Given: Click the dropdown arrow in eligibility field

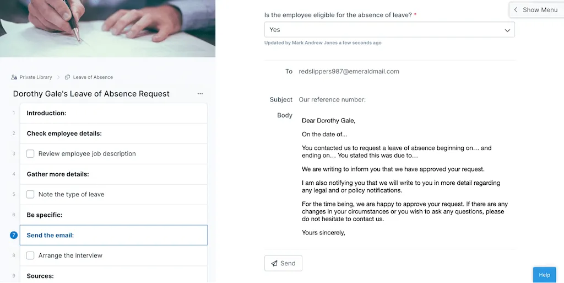Looking at the screenshot, I should tap(507, 30).
